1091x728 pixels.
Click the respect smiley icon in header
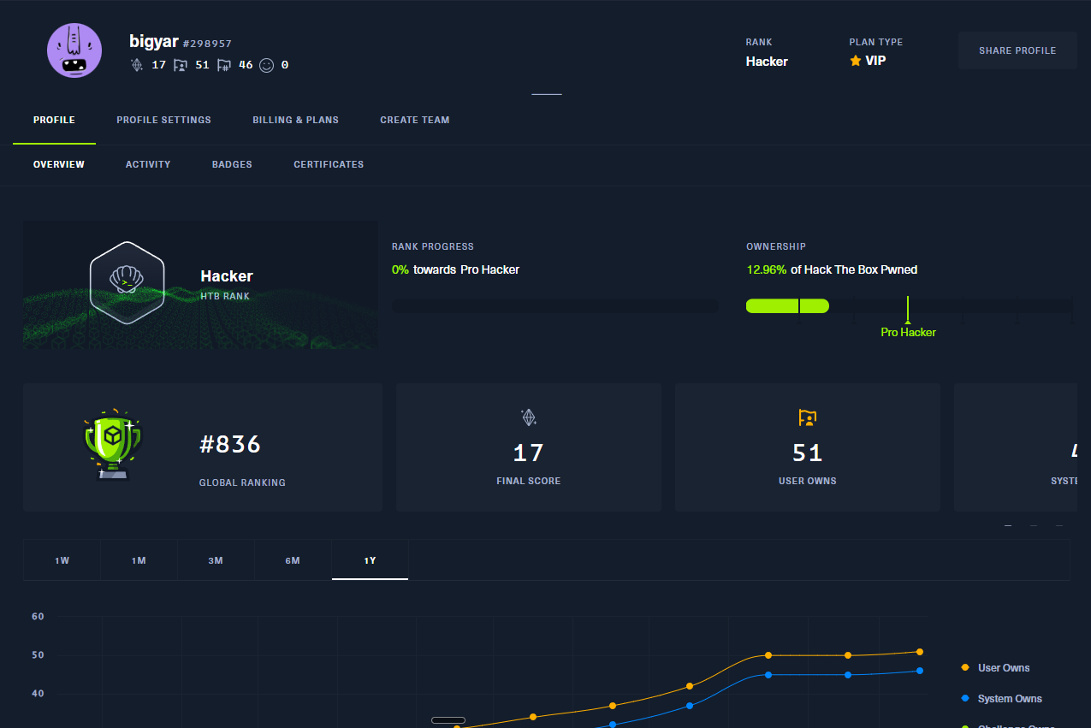point(266,65)
